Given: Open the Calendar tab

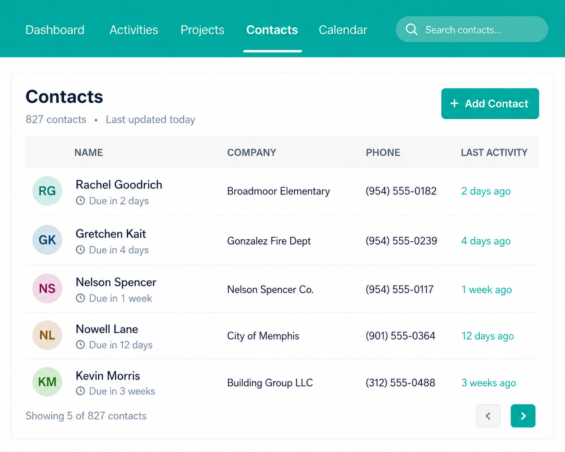Looking at the screenshot, I should (343, 30).
